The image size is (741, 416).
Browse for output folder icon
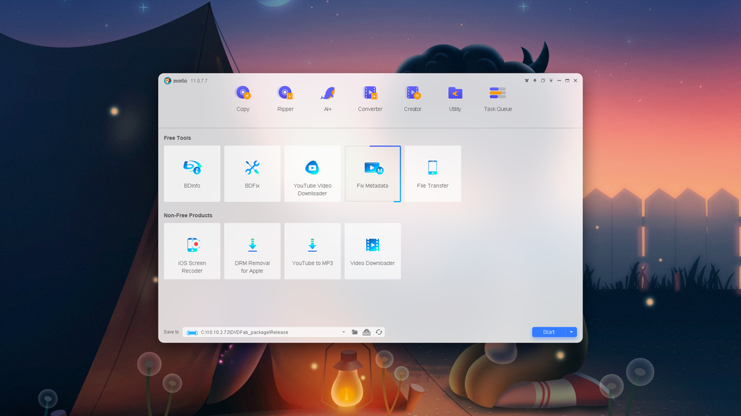(355, 332)
